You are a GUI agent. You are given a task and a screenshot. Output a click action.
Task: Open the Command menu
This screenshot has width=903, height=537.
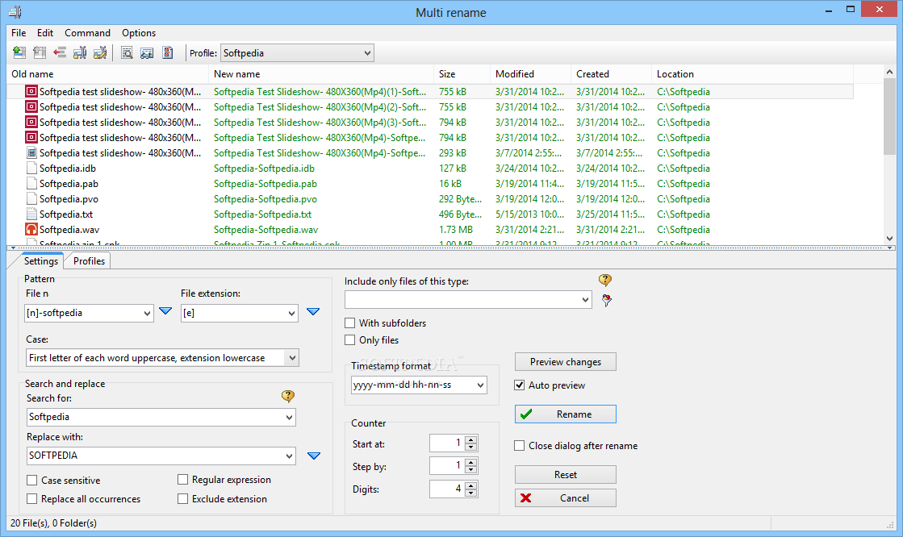pos(87,33)
